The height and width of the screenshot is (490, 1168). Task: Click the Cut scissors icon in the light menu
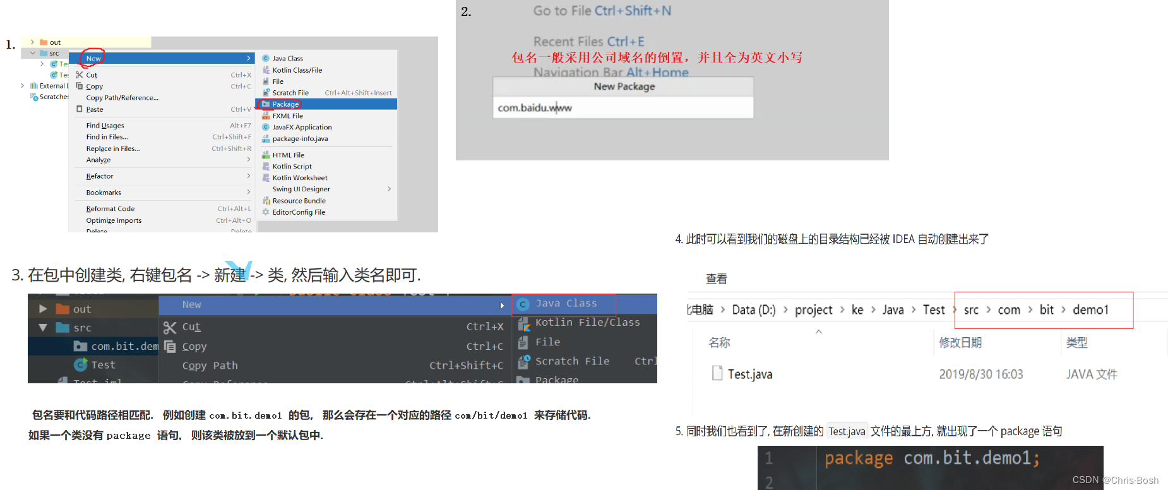coord(80,75)
